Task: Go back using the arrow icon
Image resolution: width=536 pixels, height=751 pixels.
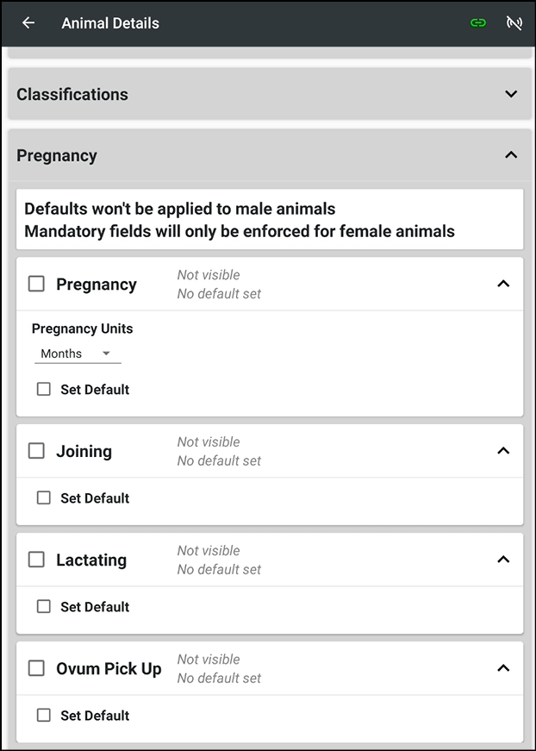Action: 28,22
